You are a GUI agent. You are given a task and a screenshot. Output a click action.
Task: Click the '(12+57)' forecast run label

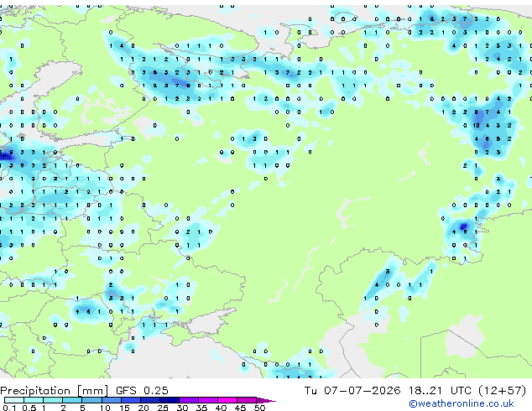click(502, 390)
